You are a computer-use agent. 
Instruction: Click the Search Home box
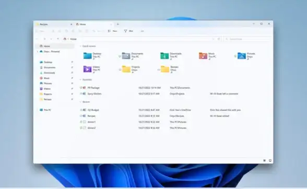pos(247,39)
